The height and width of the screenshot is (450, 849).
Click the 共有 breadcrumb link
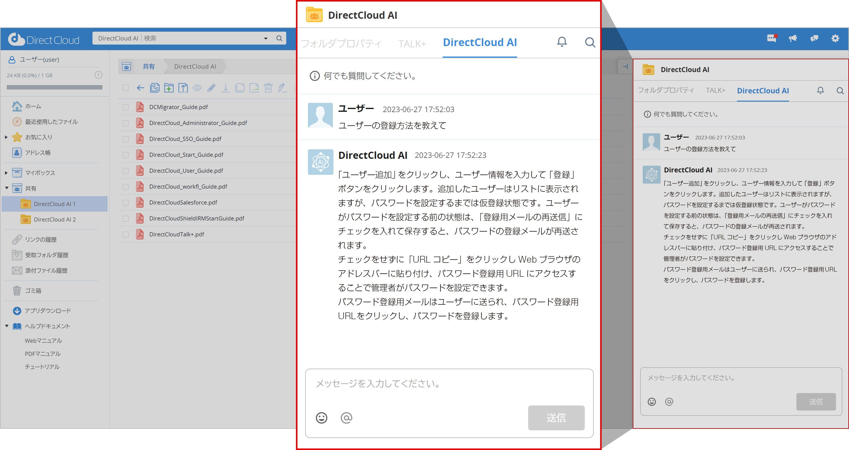point(148,66)
